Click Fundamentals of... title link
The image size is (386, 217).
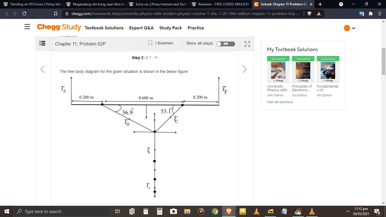pos(328,88)
